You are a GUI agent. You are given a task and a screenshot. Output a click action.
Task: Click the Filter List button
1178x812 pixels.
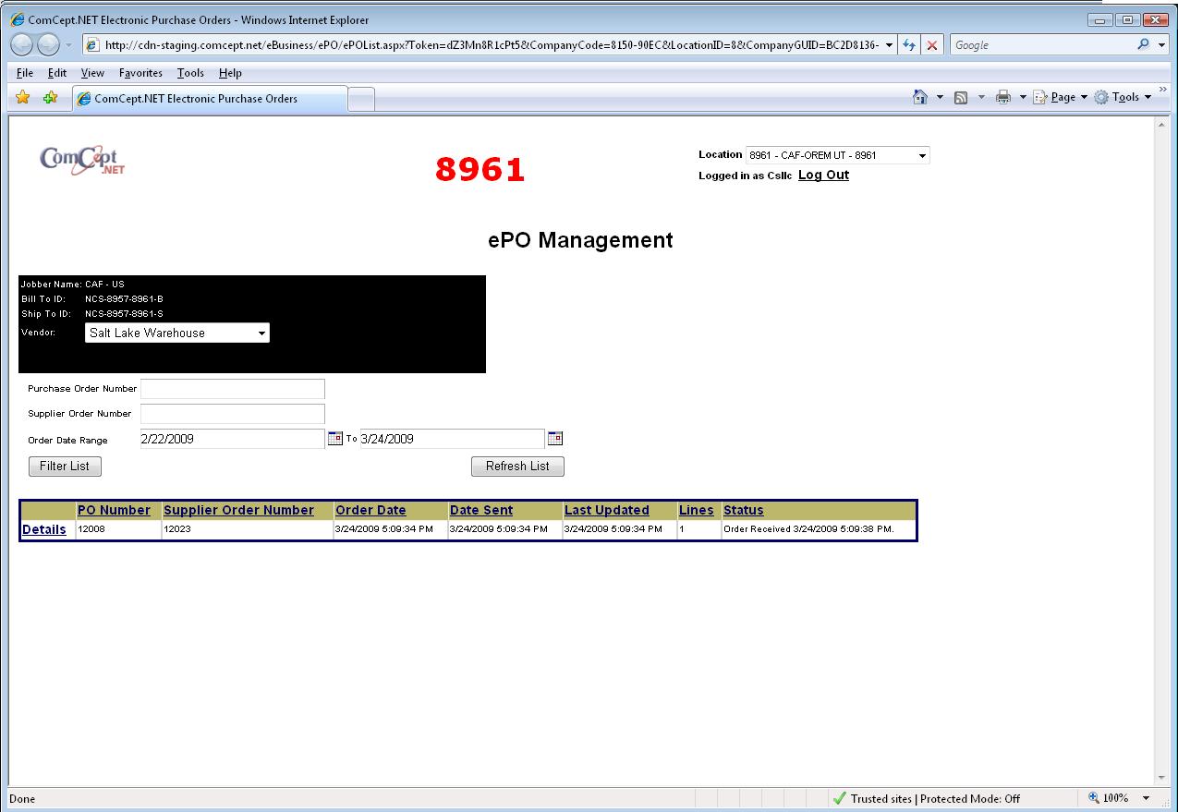[x=65, y=467]
